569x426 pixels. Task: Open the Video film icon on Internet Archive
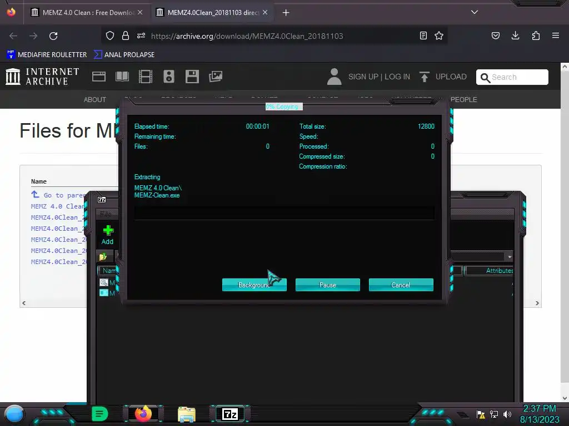pyautogui.click(x=146, y=77)
